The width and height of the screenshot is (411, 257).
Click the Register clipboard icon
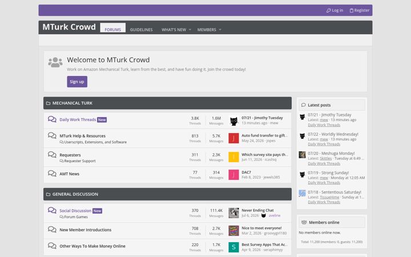pos(352,10)
